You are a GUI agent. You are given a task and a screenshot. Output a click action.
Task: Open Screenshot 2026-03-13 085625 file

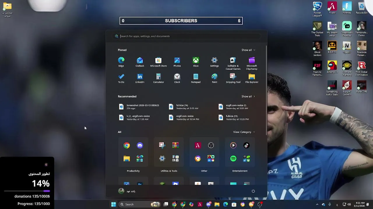pos(140,107)
